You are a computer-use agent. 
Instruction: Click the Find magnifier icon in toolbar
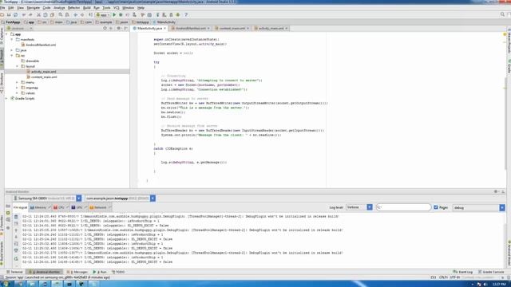pos(61,14)
